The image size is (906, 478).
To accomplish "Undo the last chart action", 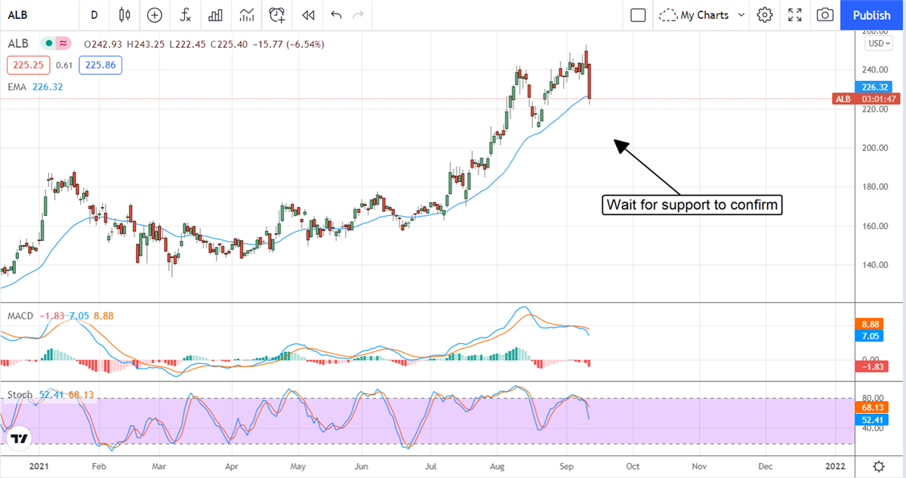I will 336,14.
